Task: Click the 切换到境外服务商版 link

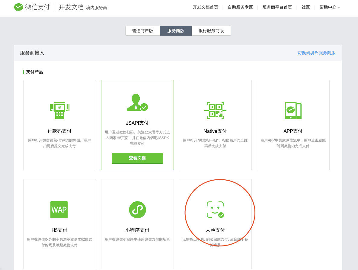Action: [x=316, y=53]
